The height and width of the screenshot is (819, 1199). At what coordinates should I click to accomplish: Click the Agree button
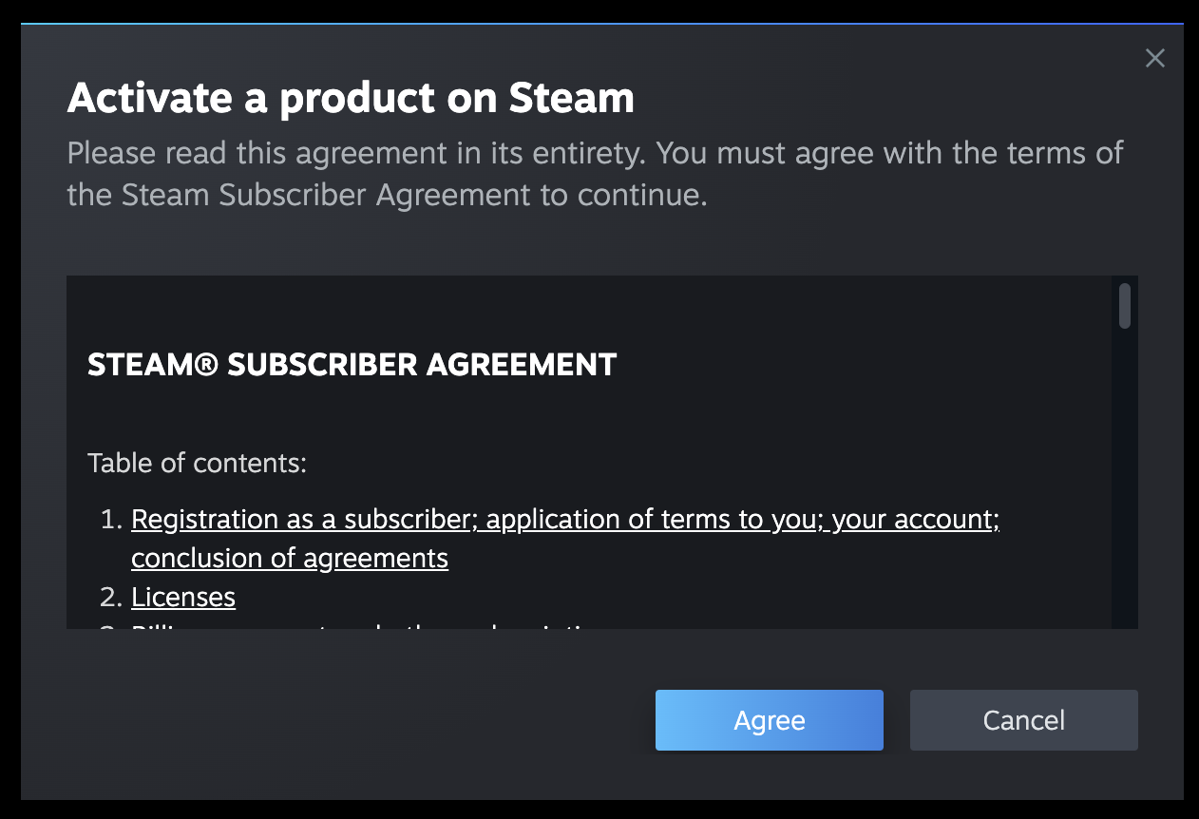click(769, 720)
